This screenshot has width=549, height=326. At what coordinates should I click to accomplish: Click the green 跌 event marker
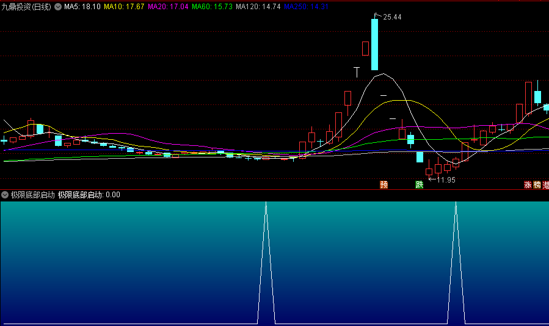(x=419, y=184)
